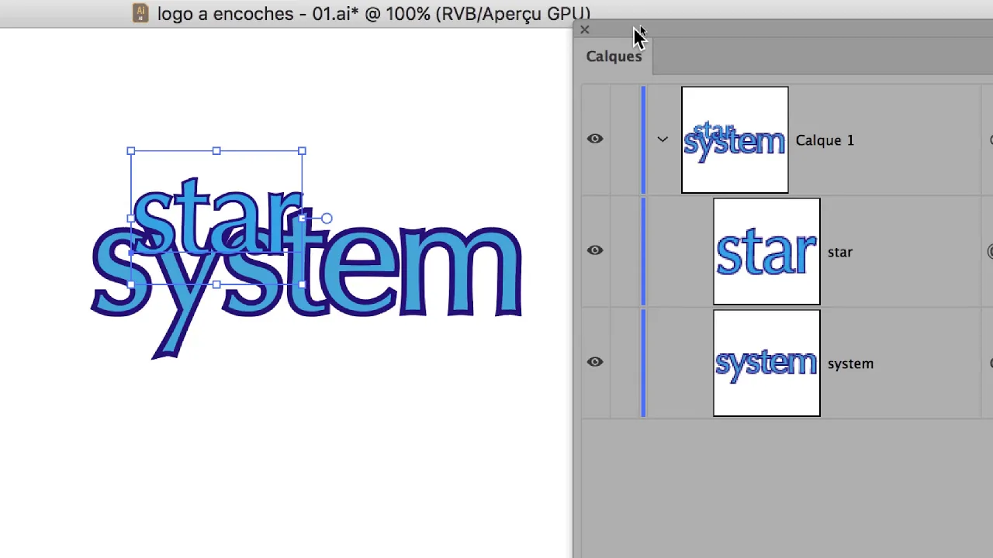
Task: Click the rotation handle of the star selection
Action: 327,219
